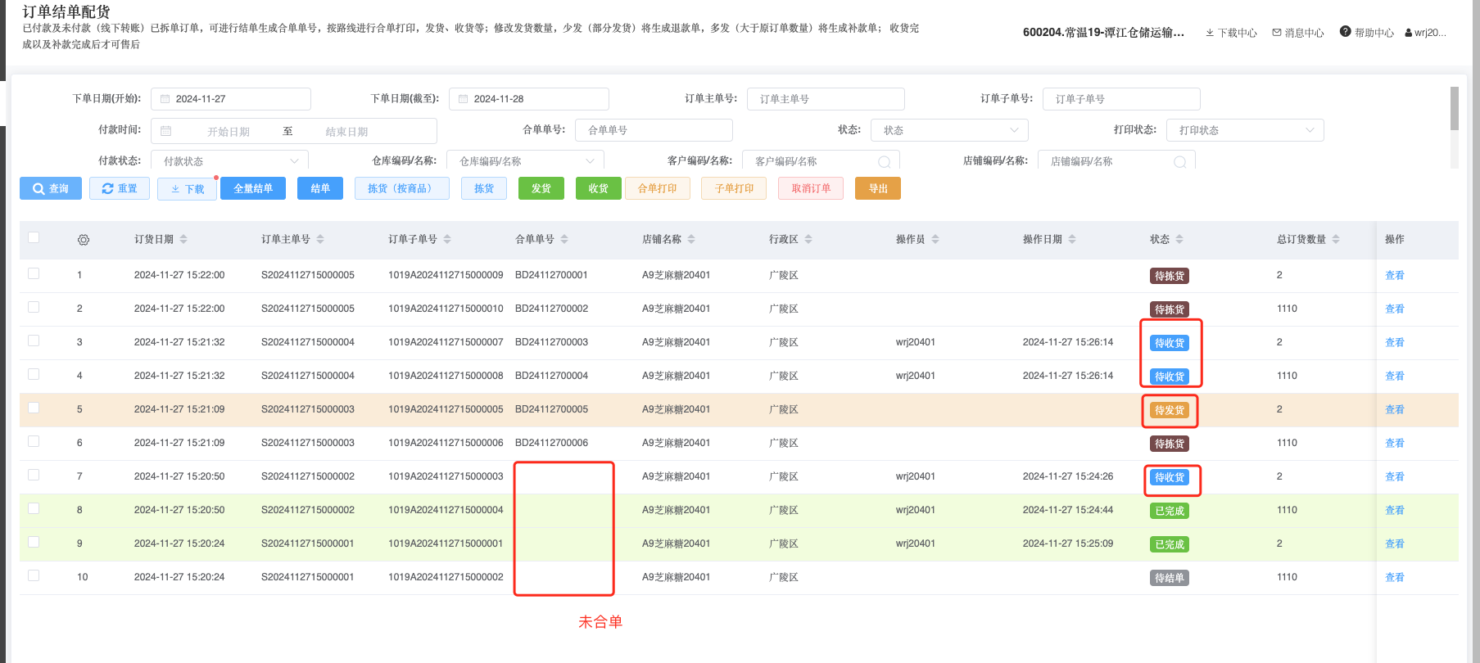Image resolution: width=1480 pixels, height=663 pixels.
Task: Click the filter panel vertical scrollbar
Action: tap(1454, 109)
